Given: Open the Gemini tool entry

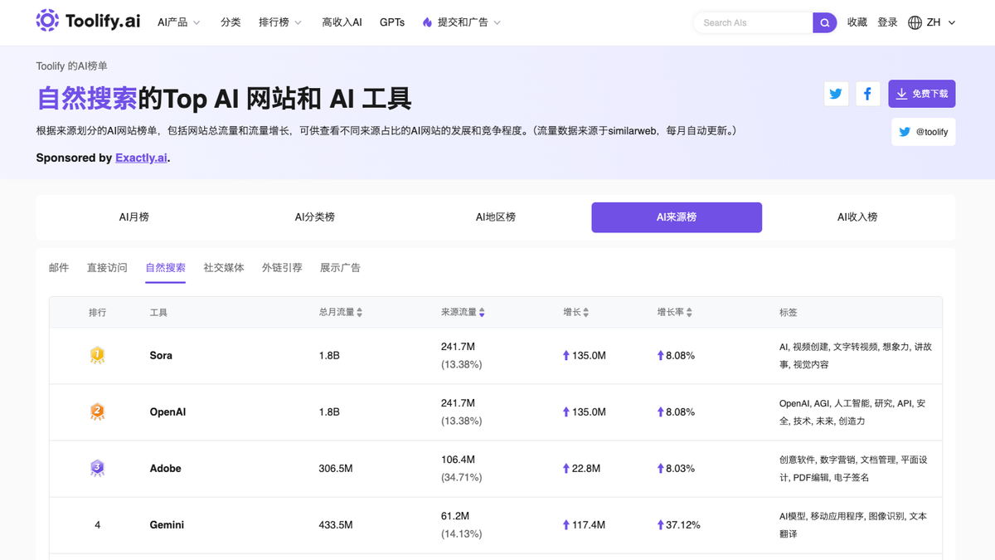Looking at the screenshot, I should [x=167, y=524].
